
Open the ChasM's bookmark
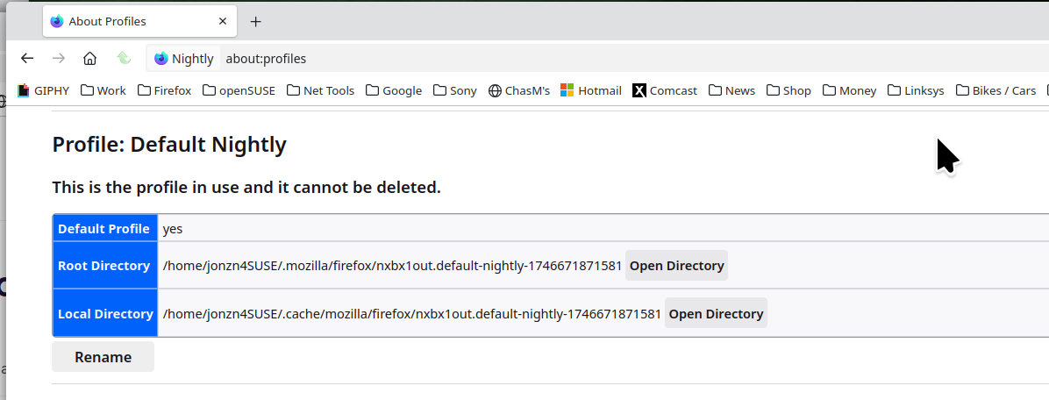tap(518, 90)
